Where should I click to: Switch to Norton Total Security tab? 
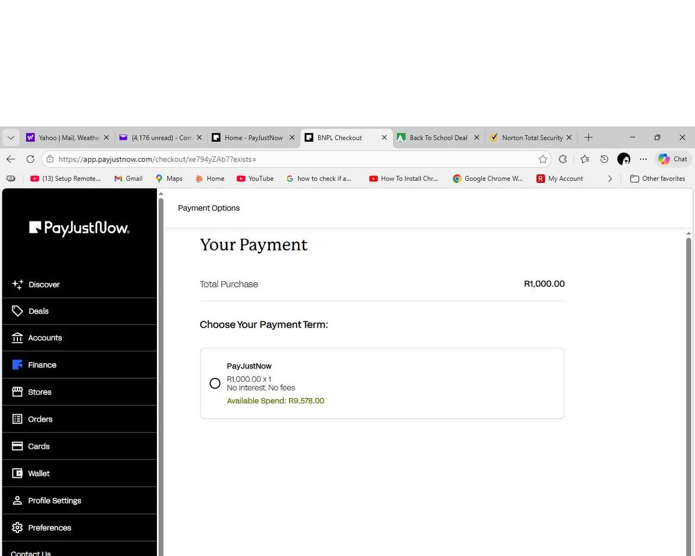tap(531, 138)
